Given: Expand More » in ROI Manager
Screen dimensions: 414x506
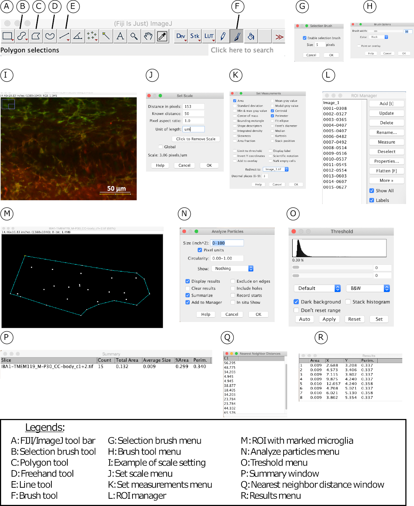Looking at the screenshot, I should [x=386, y=181].
